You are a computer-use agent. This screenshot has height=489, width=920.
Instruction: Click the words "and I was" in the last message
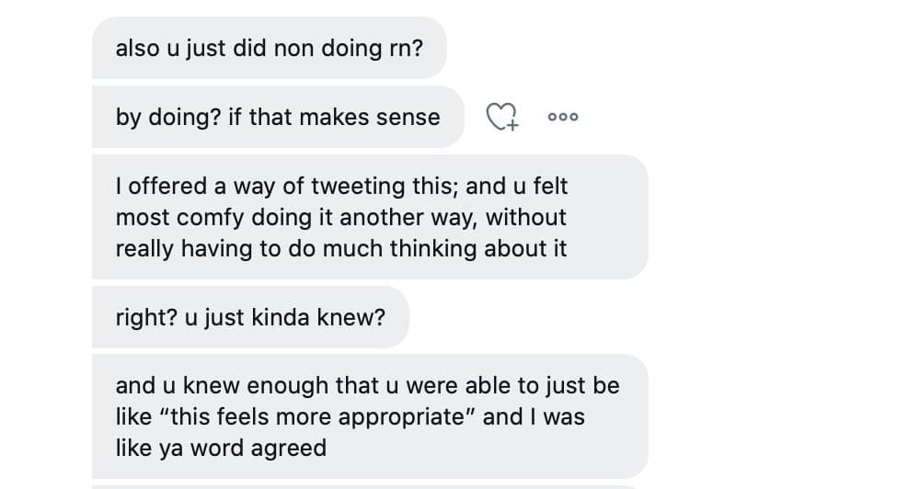(x=534, y=416)
